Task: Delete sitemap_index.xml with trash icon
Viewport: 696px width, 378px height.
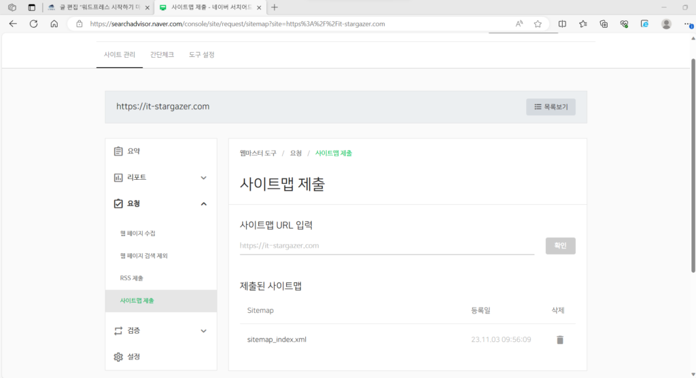Action: coord(560,340)
